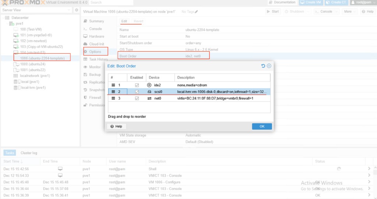377x199 pixels.
Task: Open the Hardware menu item
Action: [x=96, y=36]
